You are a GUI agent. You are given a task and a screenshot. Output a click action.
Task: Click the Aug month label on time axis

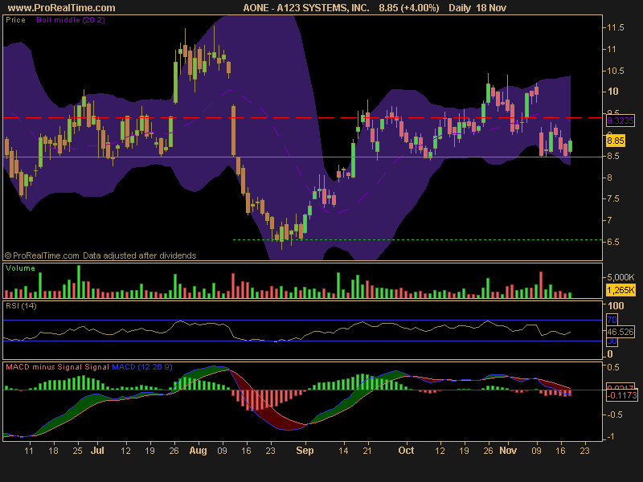pos(198,451)
